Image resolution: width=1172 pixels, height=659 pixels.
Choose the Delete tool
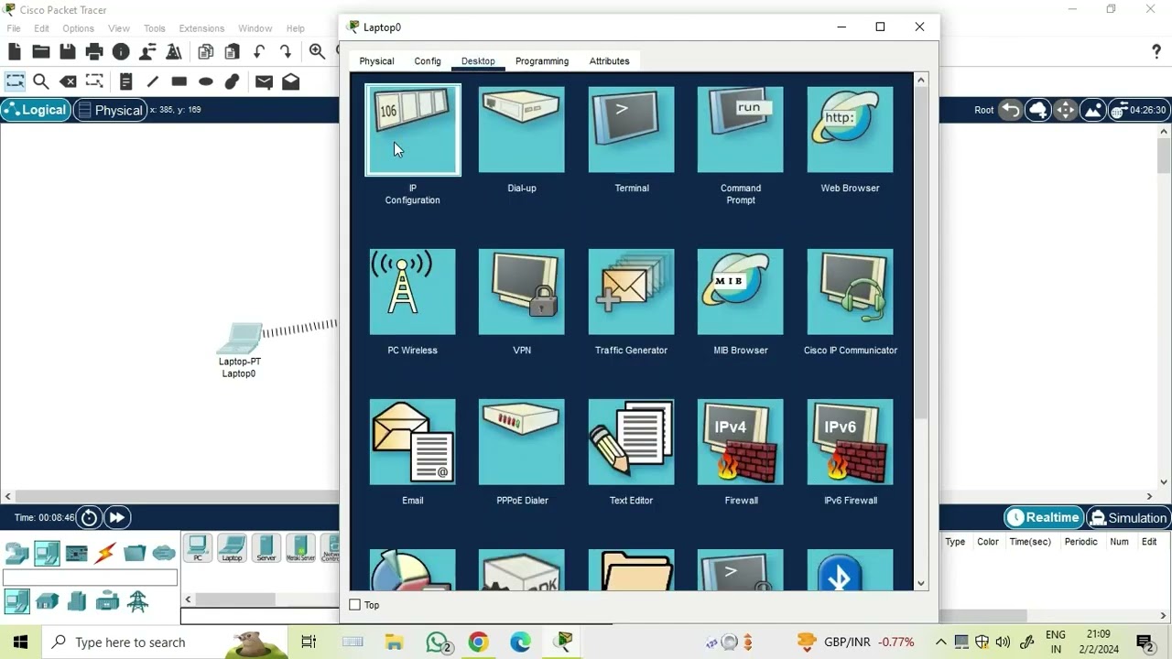pos(67,81)
